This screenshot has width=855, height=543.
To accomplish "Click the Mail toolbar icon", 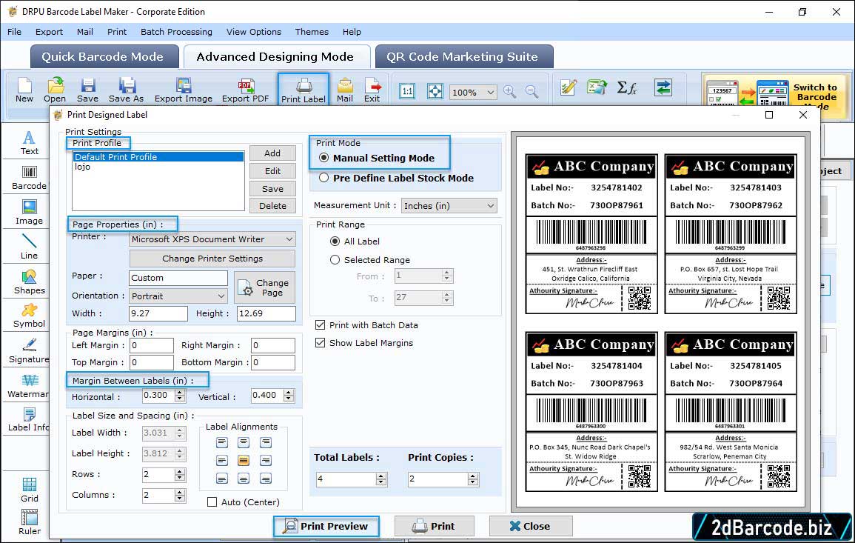I will click(x=345, y=90).
